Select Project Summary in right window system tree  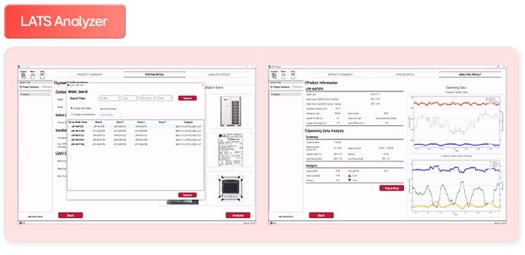(280, 87)
